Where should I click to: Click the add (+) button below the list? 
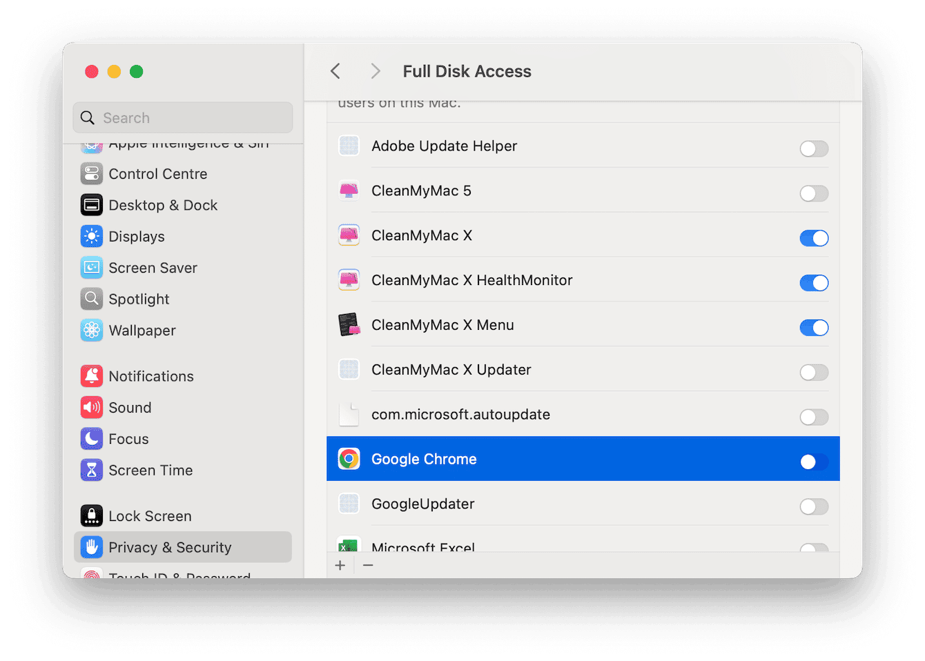pos(340,564)
